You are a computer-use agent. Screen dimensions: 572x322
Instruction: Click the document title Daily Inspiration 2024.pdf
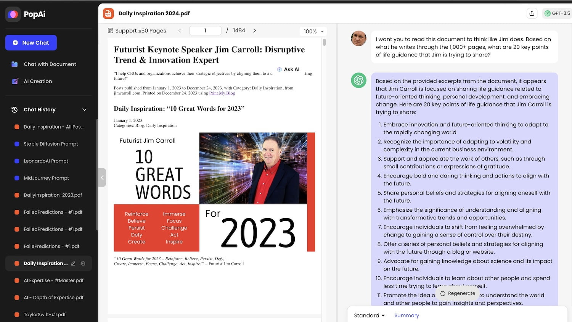click(154, 13)
